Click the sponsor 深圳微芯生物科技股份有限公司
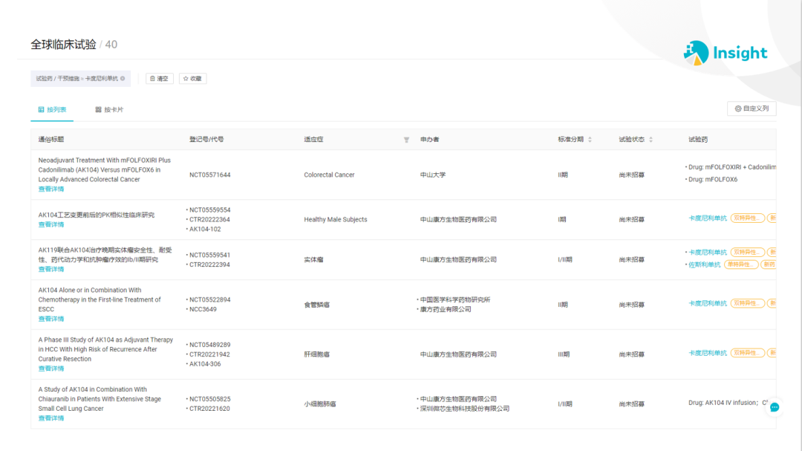The image size is (802, 451). [x=464, y=409]
